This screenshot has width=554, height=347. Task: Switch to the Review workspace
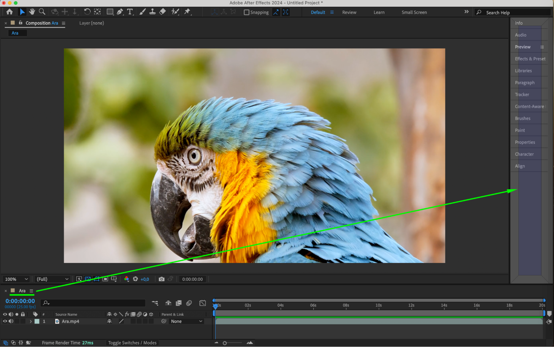pos(349,12)
